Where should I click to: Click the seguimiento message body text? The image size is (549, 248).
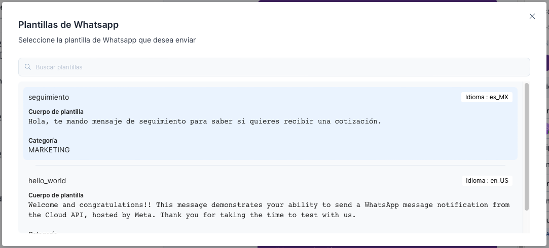pyautogui.click(x=204, y=121)
